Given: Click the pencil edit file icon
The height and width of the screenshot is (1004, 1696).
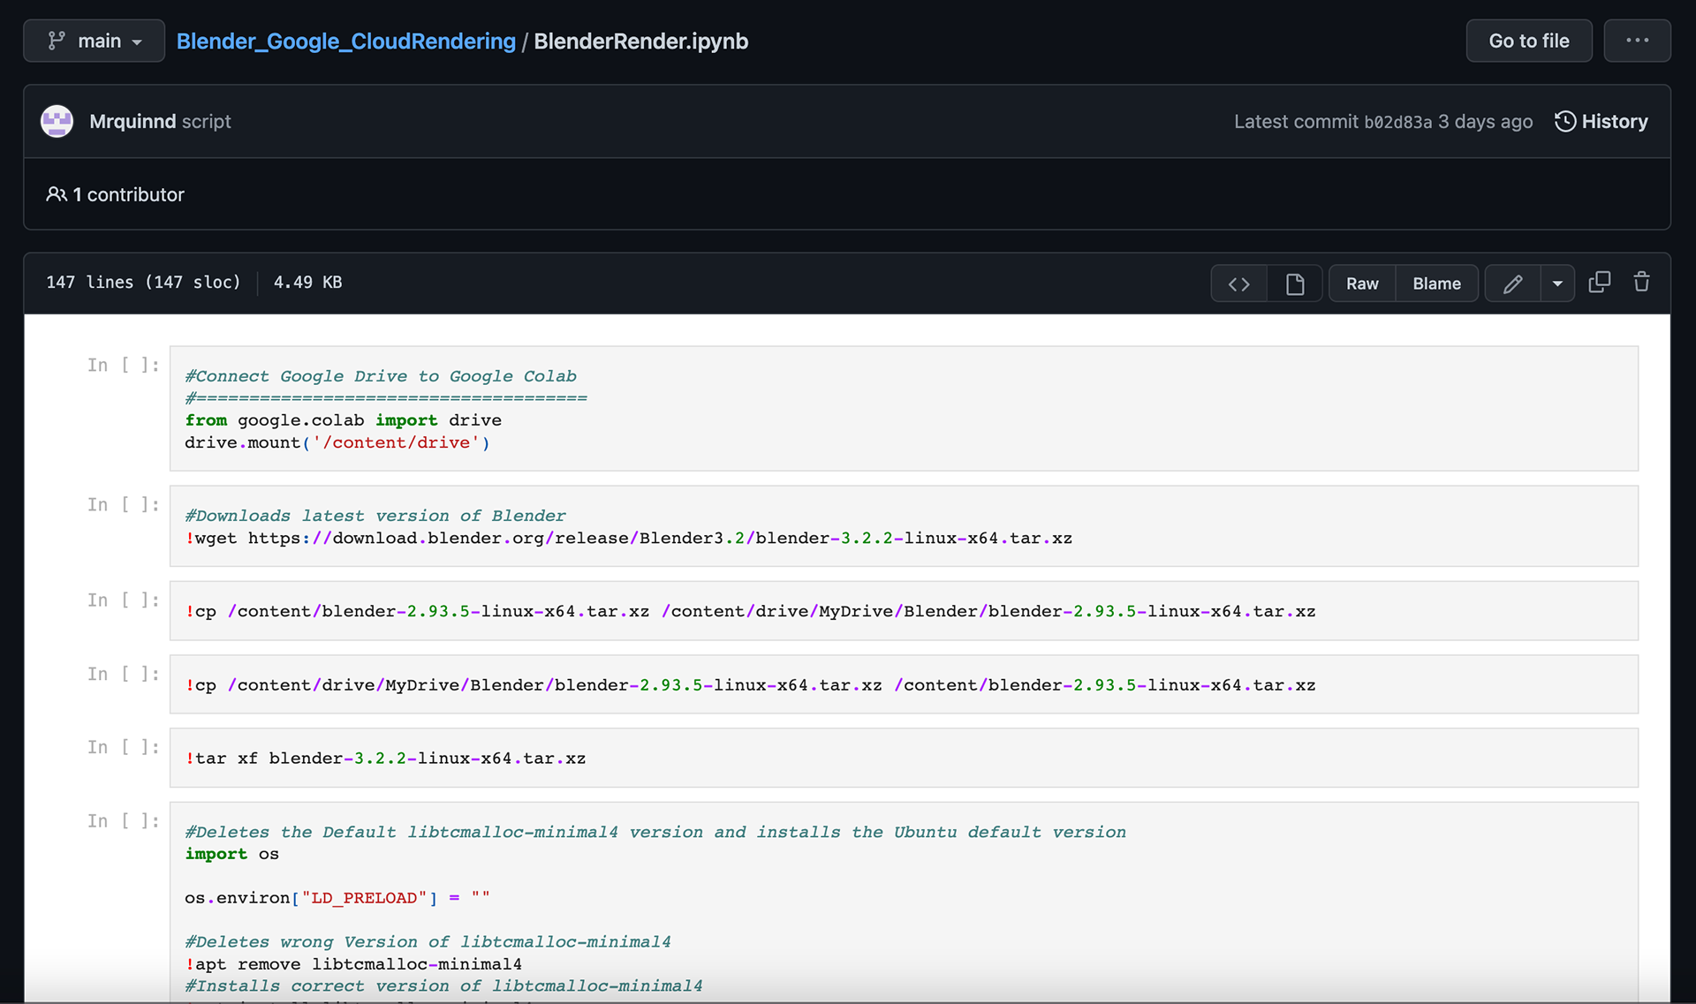Looking at the screenshot, I should (1512, 283).
